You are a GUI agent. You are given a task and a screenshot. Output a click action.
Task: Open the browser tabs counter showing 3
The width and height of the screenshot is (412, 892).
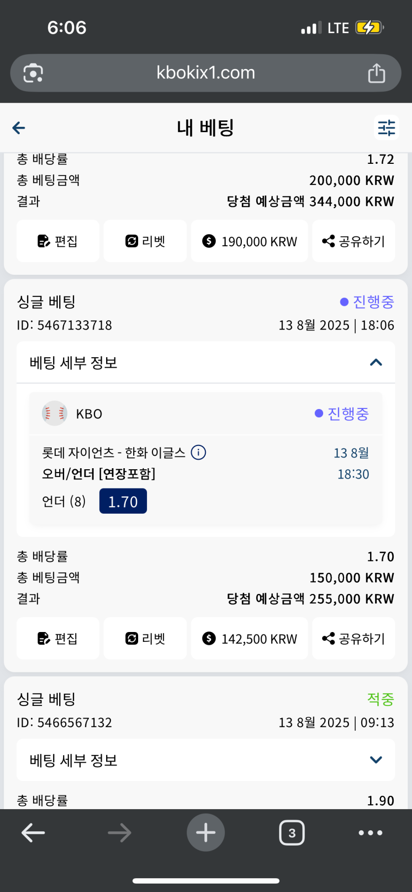[x=292, y=833]
